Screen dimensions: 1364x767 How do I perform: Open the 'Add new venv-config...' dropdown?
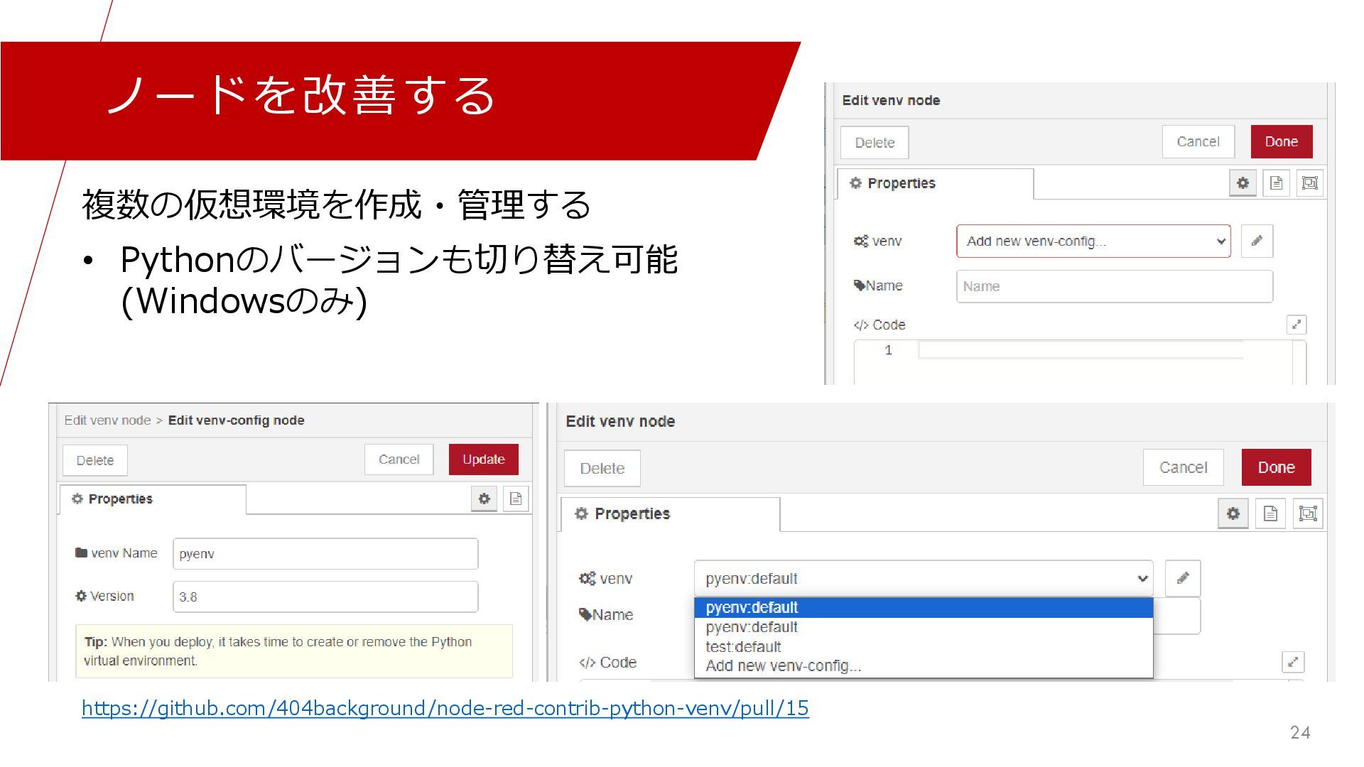pos(1093,241)
